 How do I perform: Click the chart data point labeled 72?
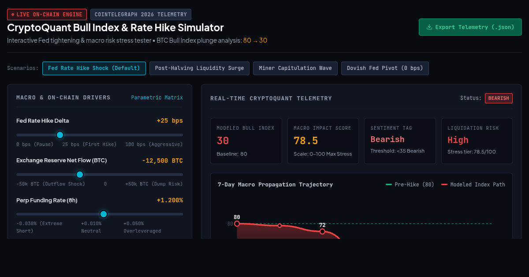pyautogui.click(x=322, y=231)
